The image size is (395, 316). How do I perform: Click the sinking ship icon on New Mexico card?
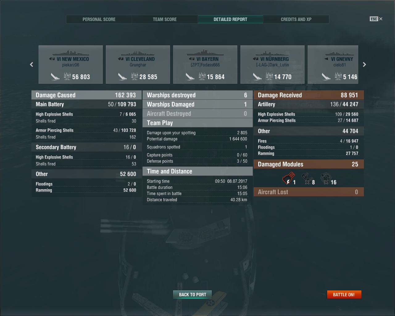[x=55, y=76]
